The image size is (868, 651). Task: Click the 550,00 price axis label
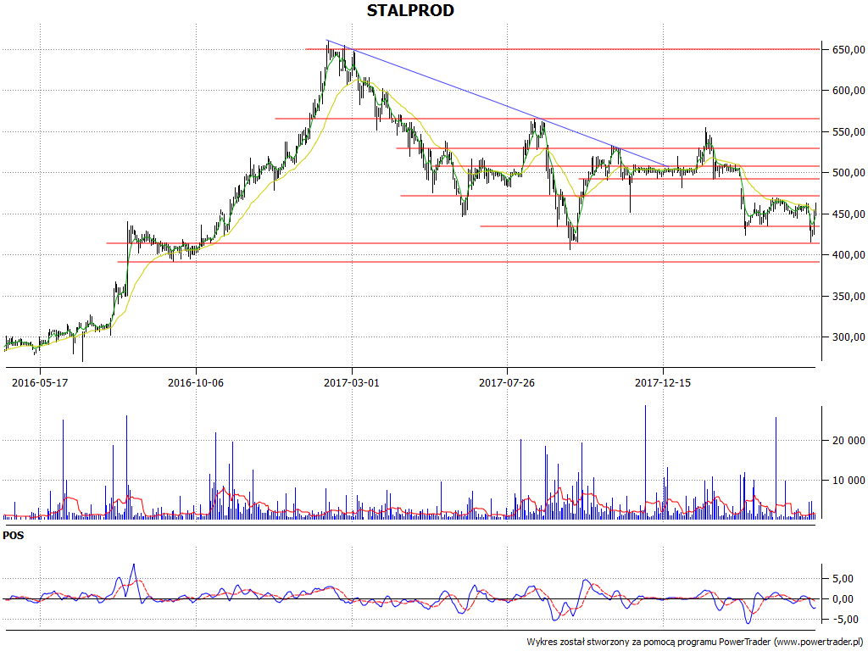(x=849, y=131)
